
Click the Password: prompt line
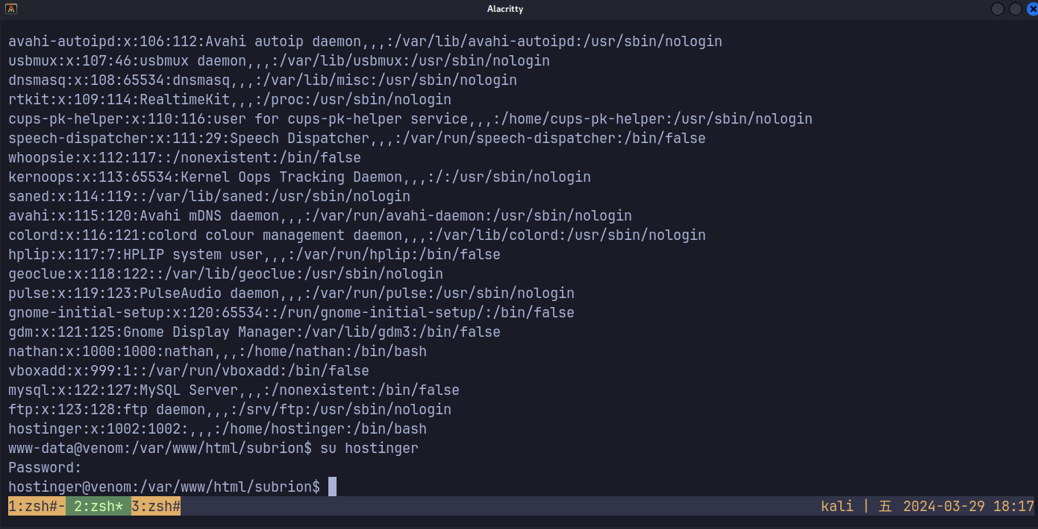click(x=45, y=467)
